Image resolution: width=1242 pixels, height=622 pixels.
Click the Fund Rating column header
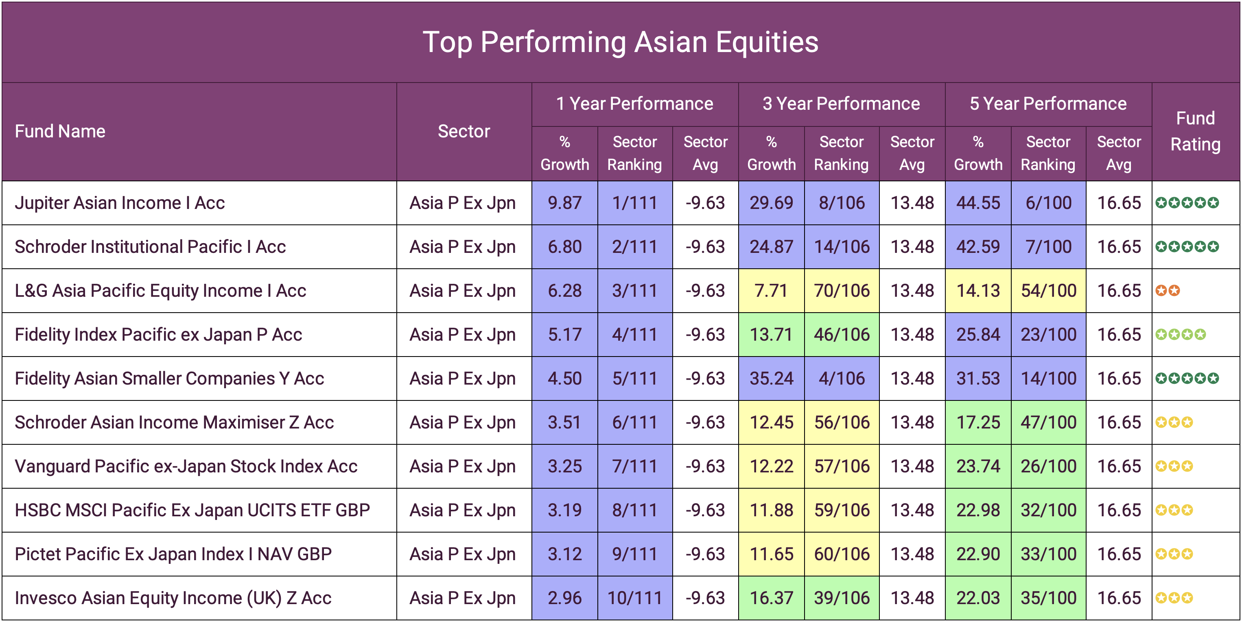[1195, 131]
